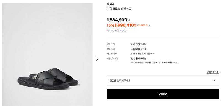Click the 구매하기 button

pos(163,94)
